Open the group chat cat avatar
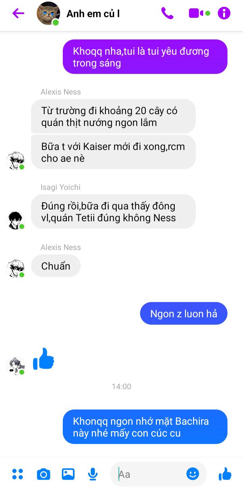This screenshot has height=490, width=243. (48, 14)
